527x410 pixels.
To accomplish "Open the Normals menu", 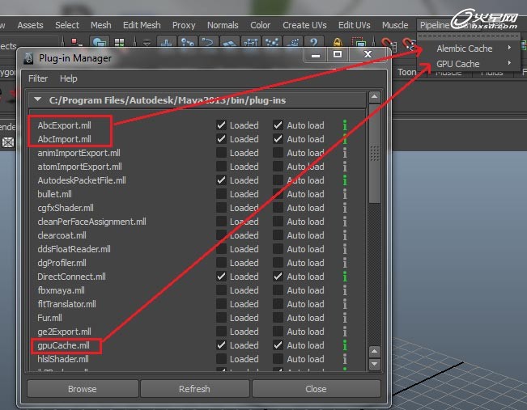I will [x=223, y=25].
